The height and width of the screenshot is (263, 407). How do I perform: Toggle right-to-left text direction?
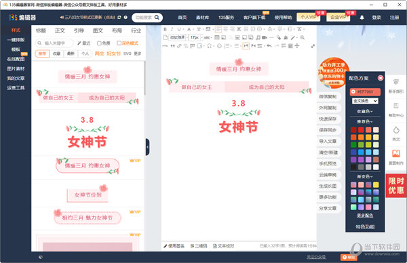click(253, 46)
